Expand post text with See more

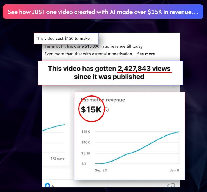(x=146, y=54)
